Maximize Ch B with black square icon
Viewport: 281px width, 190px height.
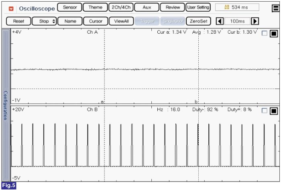[x=274, y=111]
